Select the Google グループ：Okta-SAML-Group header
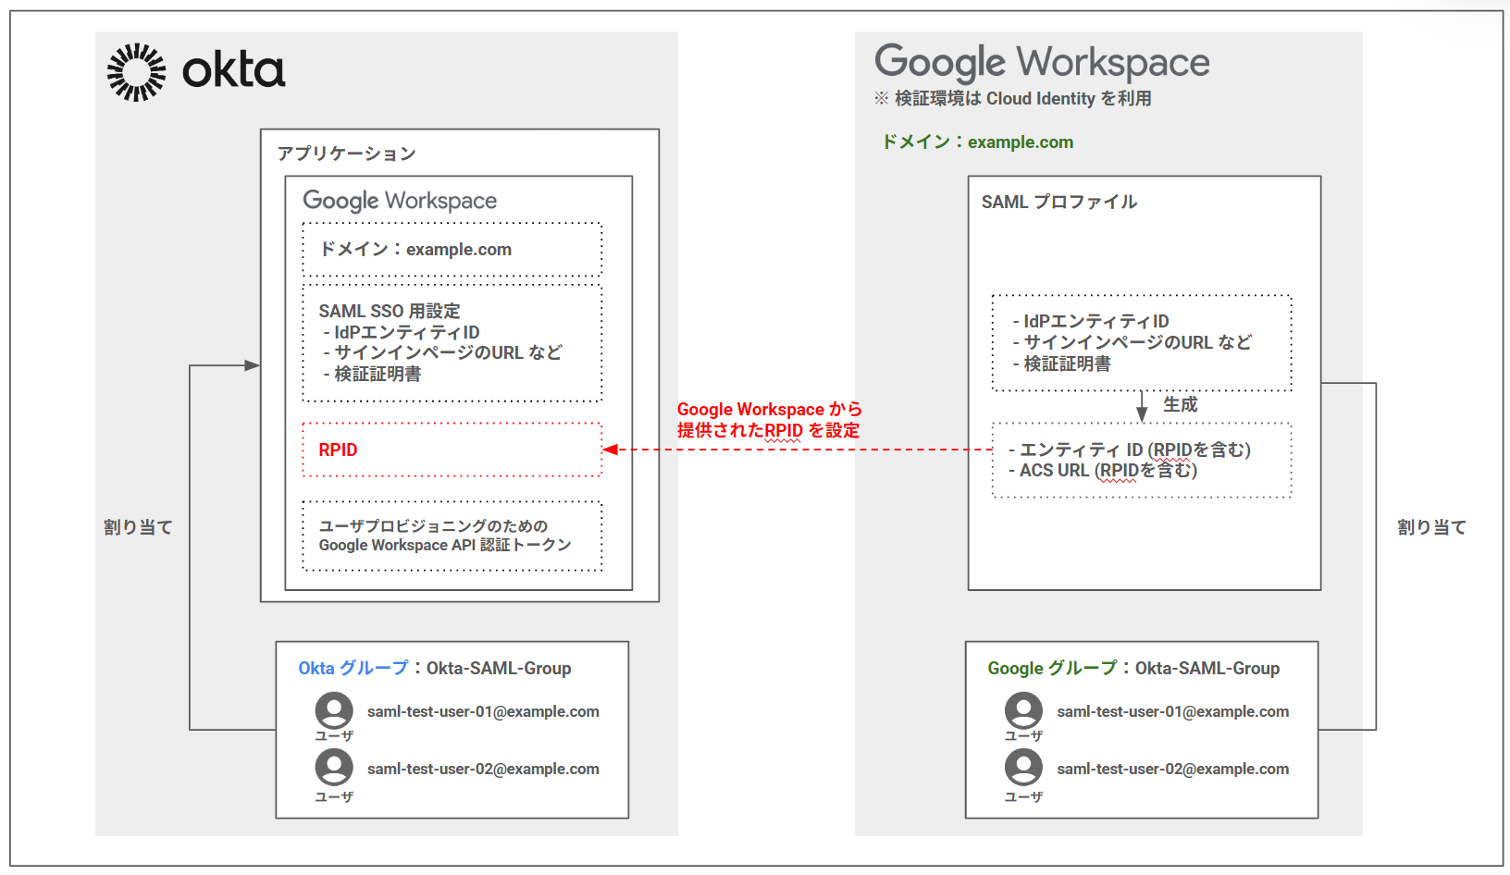The image size is (1510, 875). tap(1133, 668)
